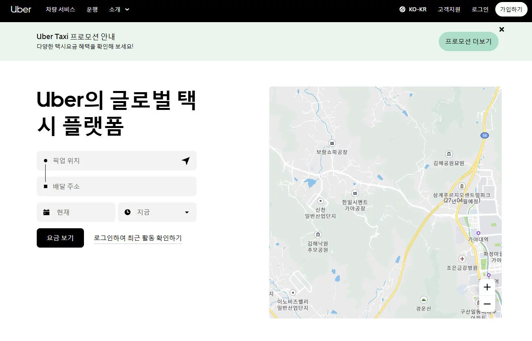This screenshot has height=341, width=532.
Task: Click the 조은금강병원 hospital icon
Action: 462,258
